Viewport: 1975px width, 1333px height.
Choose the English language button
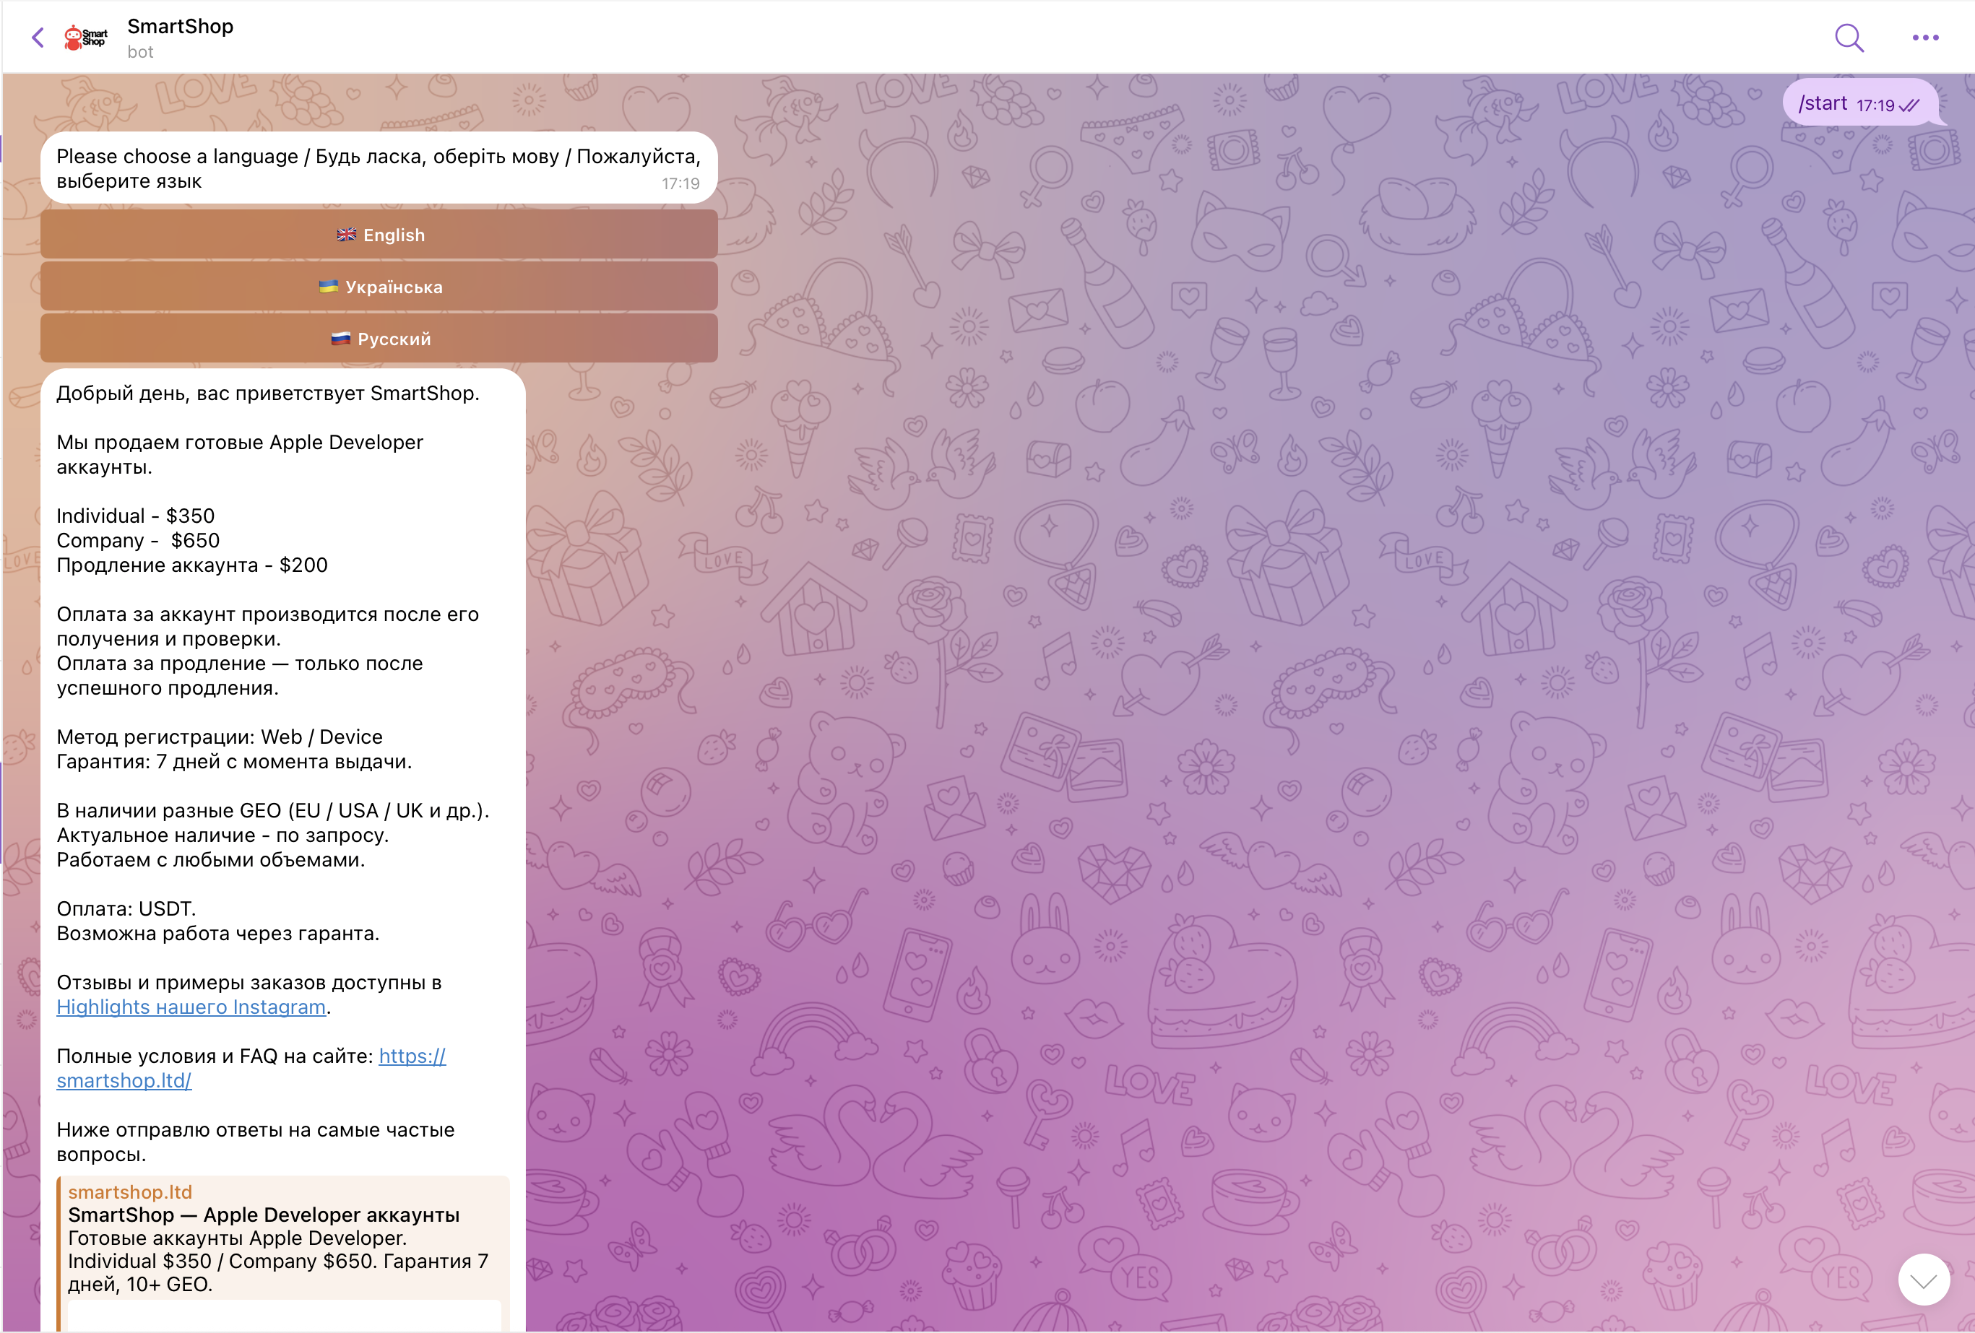coord(379,235)
